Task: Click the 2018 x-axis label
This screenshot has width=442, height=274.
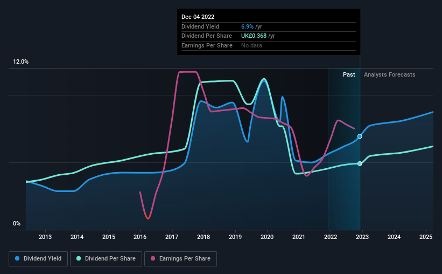Action: tap(204, 237)
